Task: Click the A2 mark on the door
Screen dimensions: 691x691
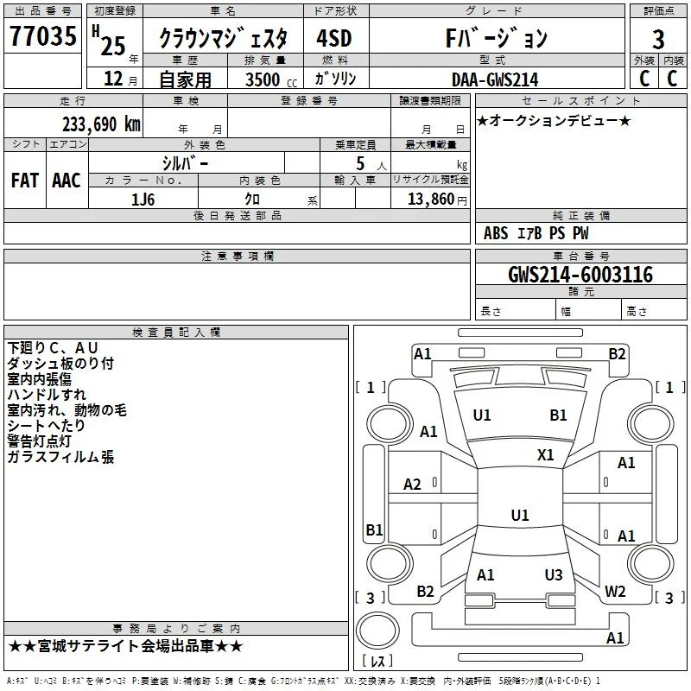Action: (412, 485)
